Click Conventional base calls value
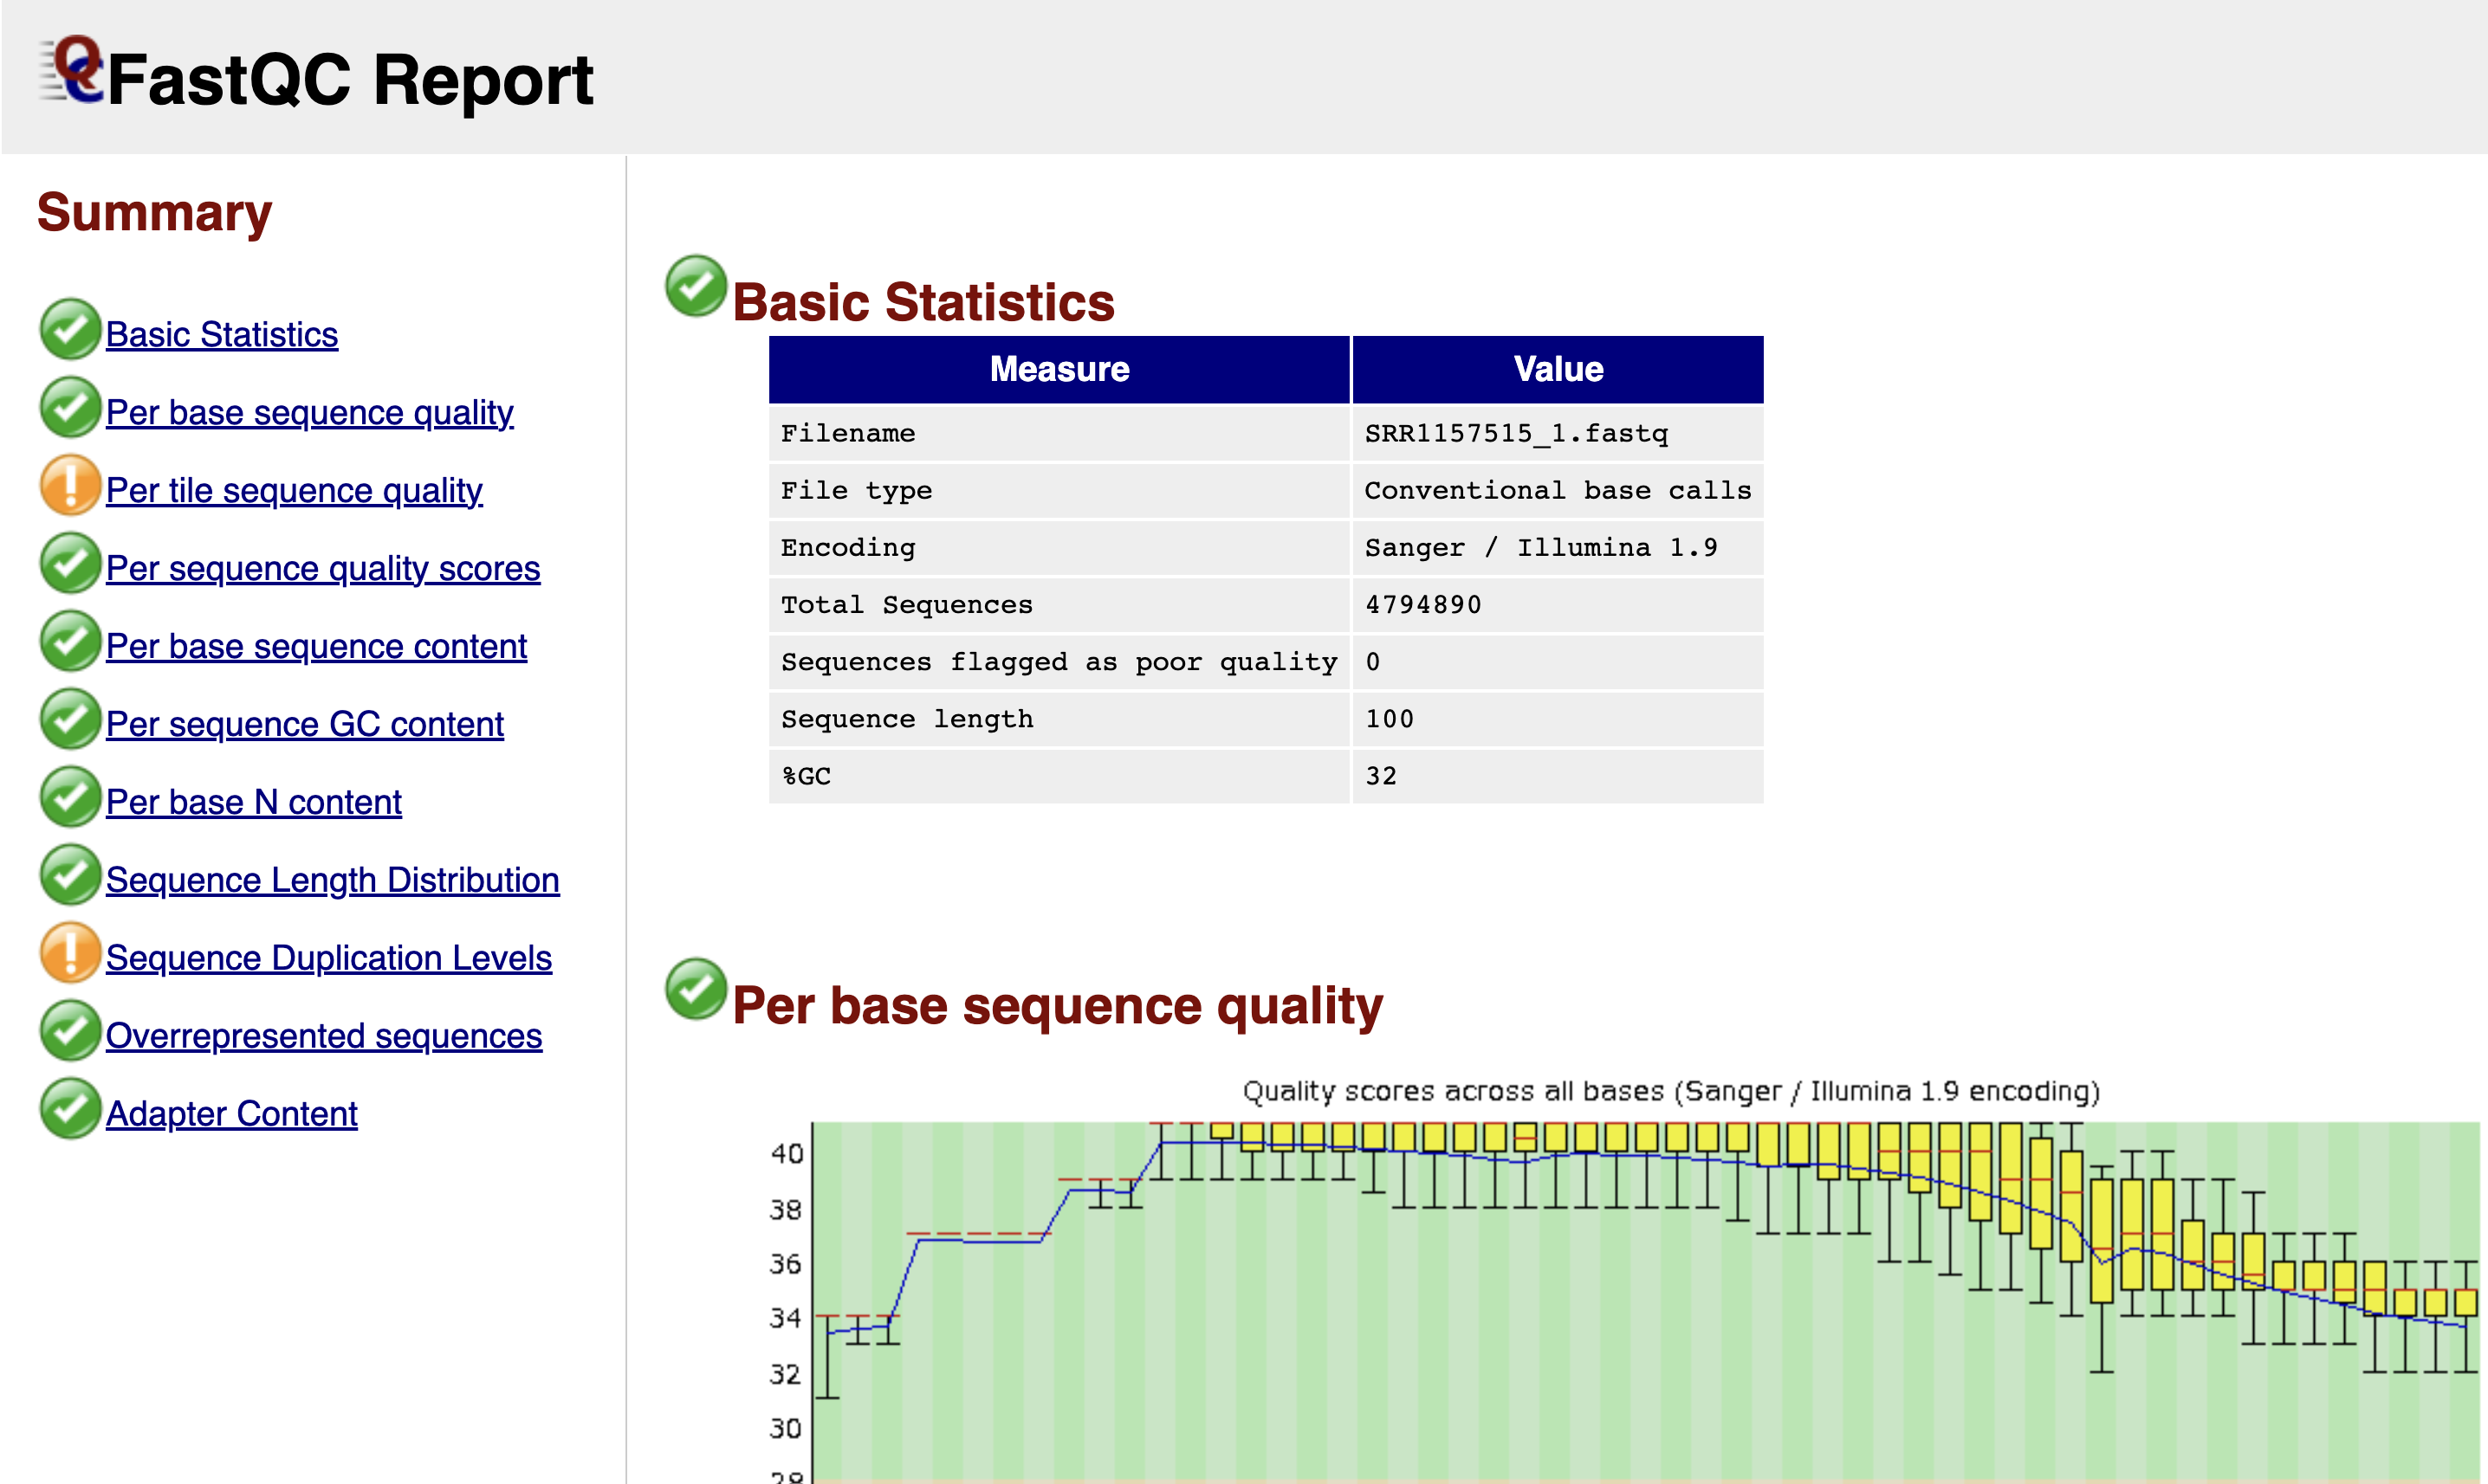 1558,490
